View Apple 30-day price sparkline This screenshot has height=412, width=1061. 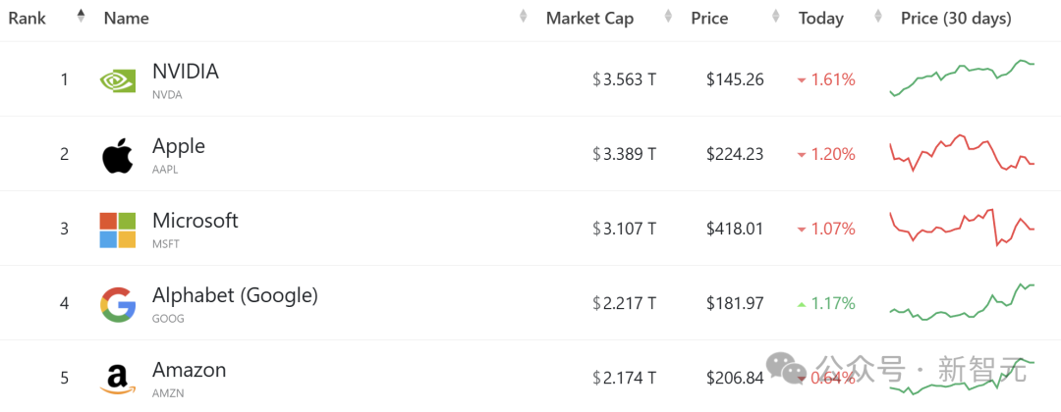pyautogui.click(x=962, y=154)
